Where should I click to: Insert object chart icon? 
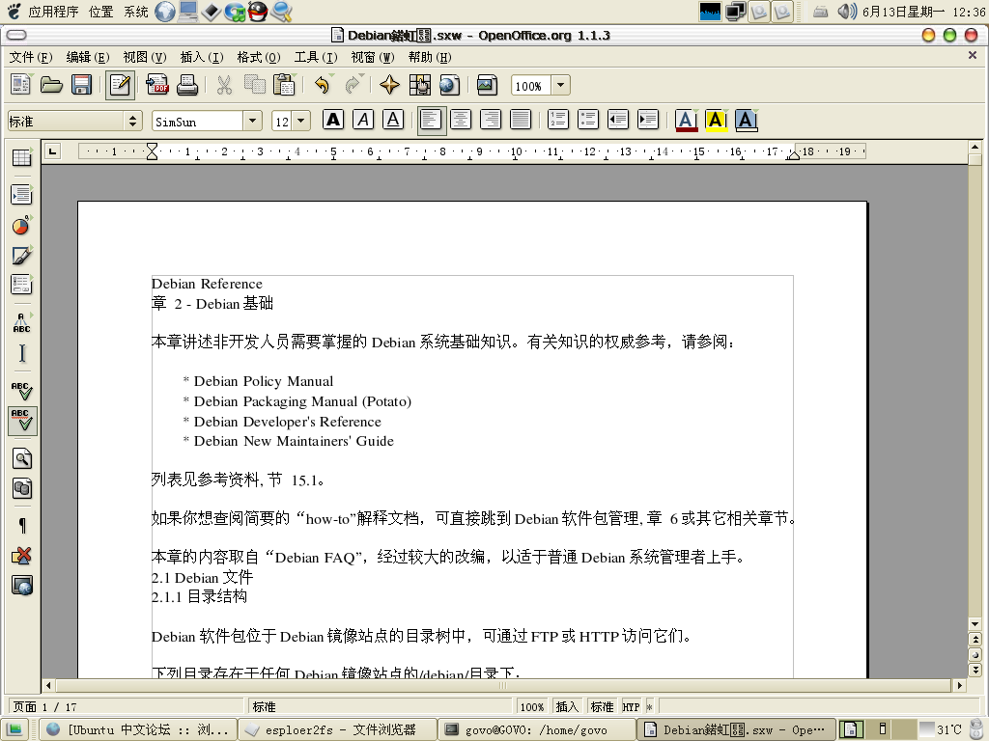(x=22, y=225)
